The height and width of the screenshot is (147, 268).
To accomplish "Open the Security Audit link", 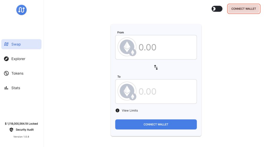I will [x=25, y=130].
